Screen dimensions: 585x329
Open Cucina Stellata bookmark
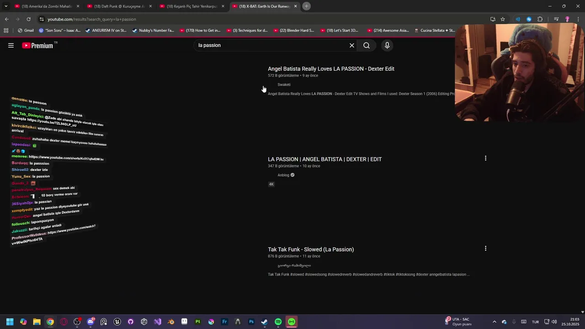[435, 31]
